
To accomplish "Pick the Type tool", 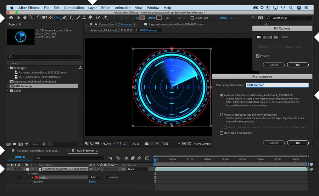I will coord(71,18).
